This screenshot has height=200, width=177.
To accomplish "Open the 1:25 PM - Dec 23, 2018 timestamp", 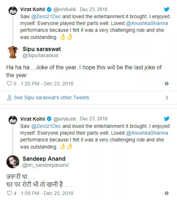I will 47,84.
